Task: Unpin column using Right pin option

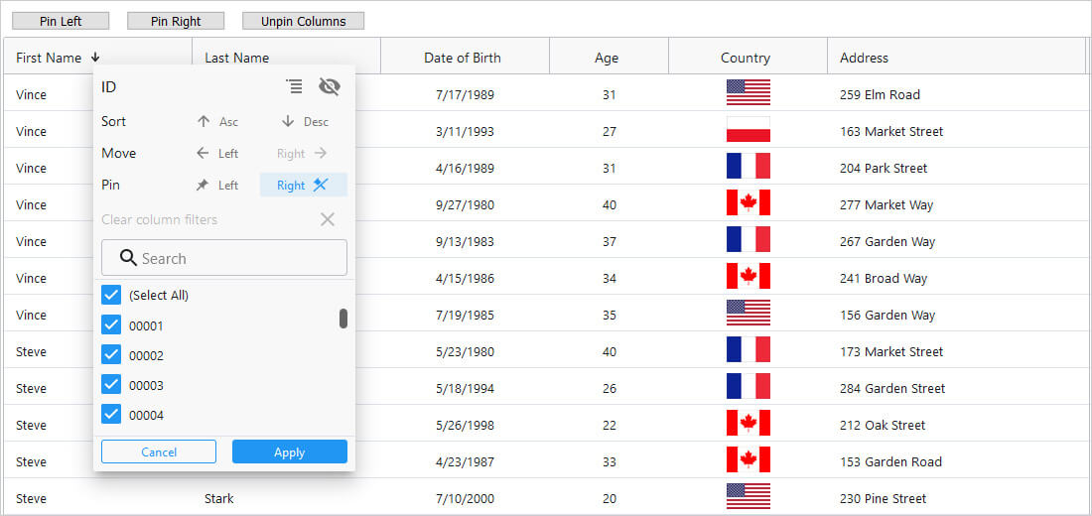Action: point(303,186)
